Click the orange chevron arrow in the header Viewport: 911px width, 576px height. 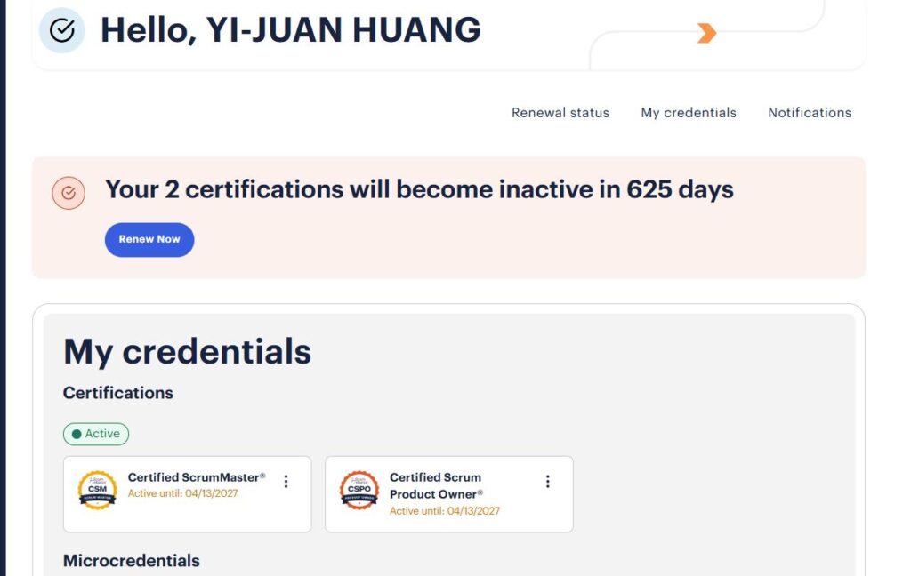pos(706,34)
